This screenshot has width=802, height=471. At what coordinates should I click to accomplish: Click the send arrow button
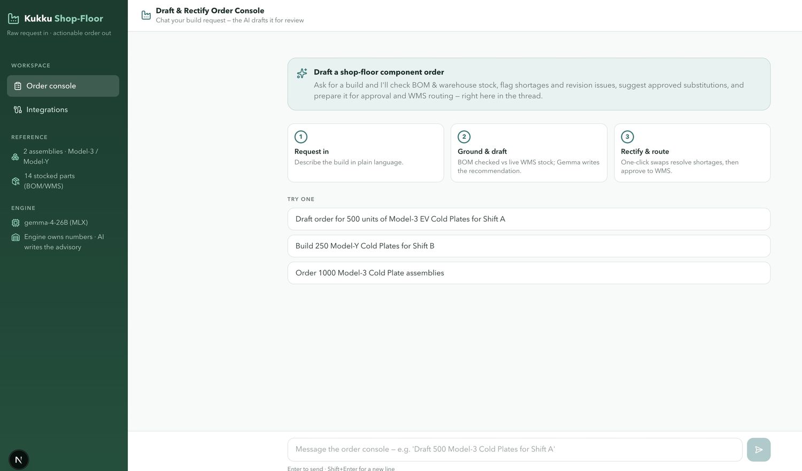[x=759, y=450]
